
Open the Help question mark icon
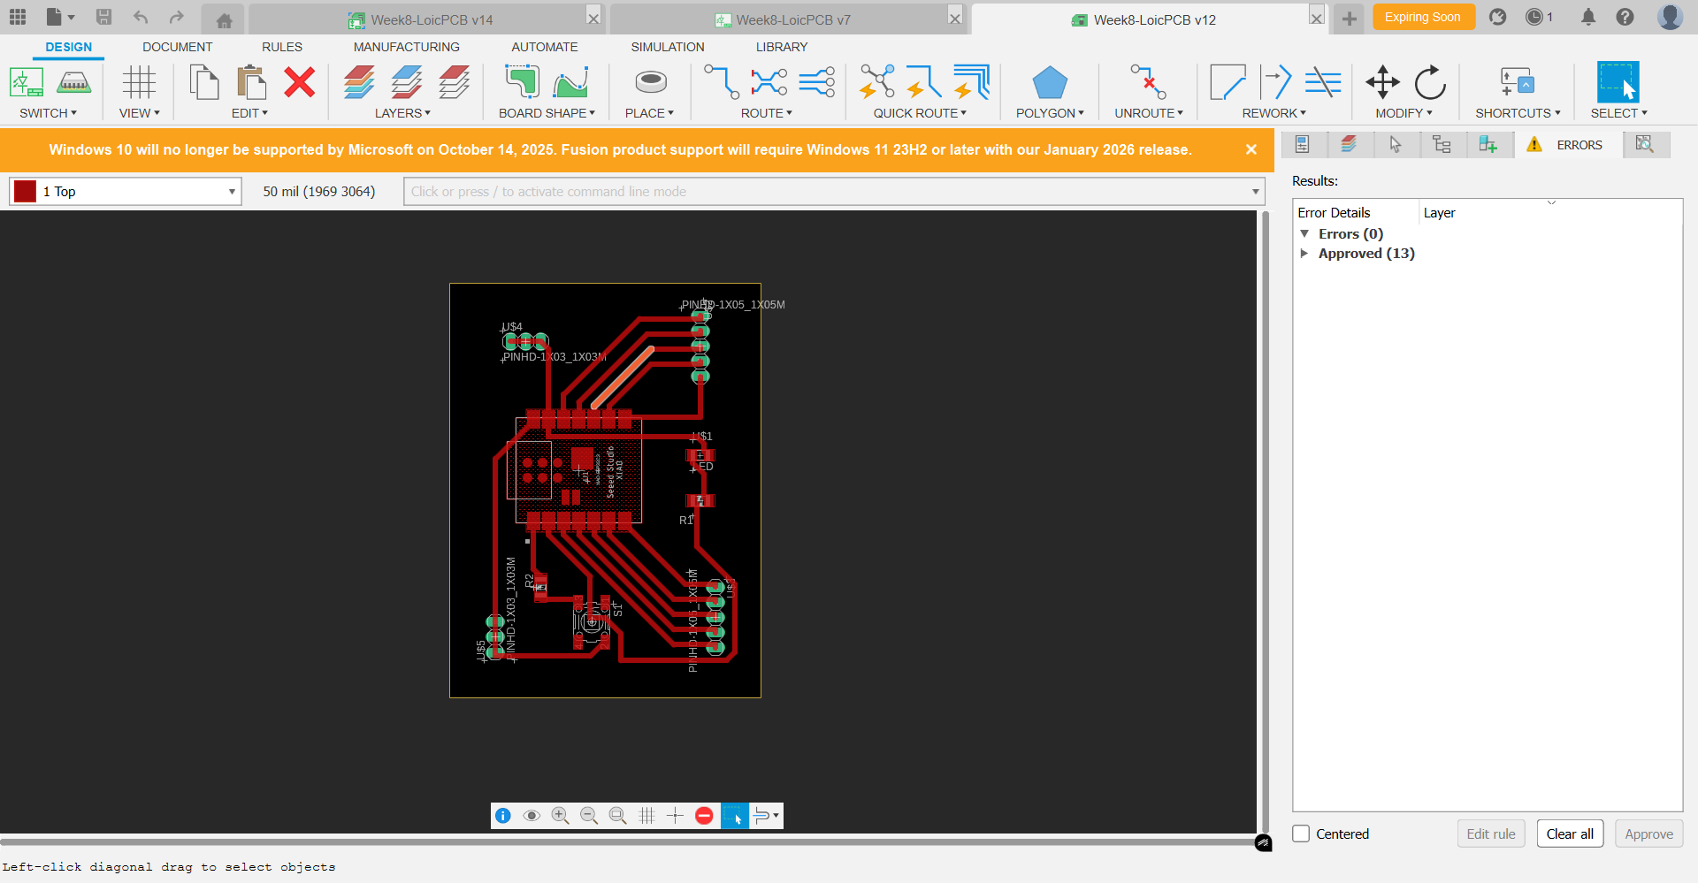pyautogui.click(x=1625, y=17)
